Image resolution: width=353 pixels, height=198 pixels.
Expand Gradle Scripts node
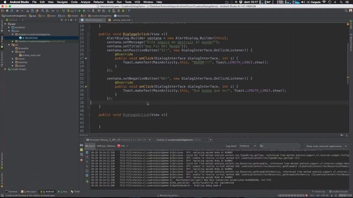6,69
